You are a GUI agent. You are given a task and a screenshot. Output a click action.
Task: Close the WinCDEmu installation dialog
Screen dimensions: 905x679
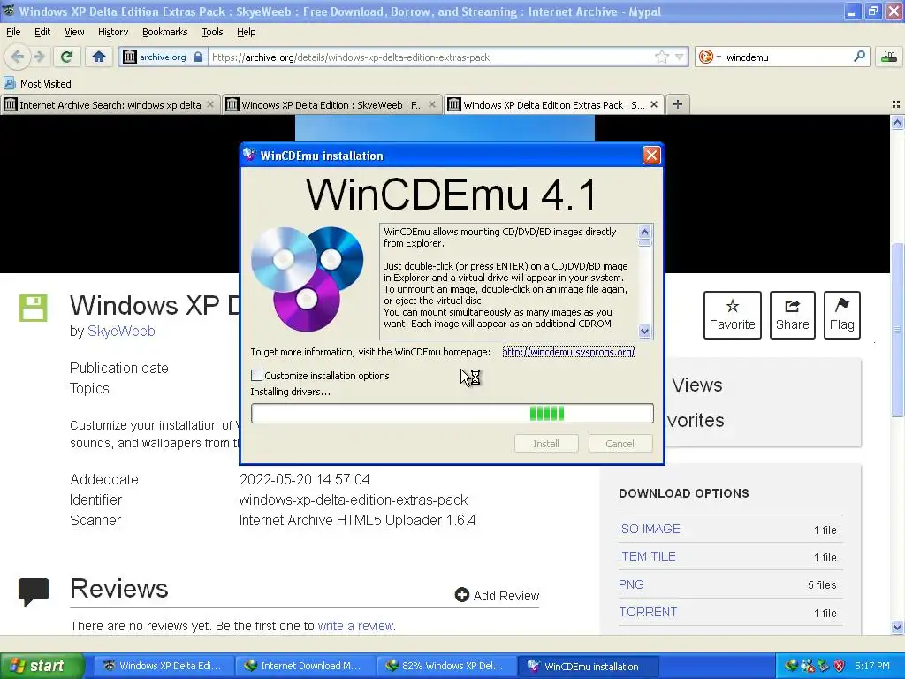pyautogui.click(x=651, y=156)
